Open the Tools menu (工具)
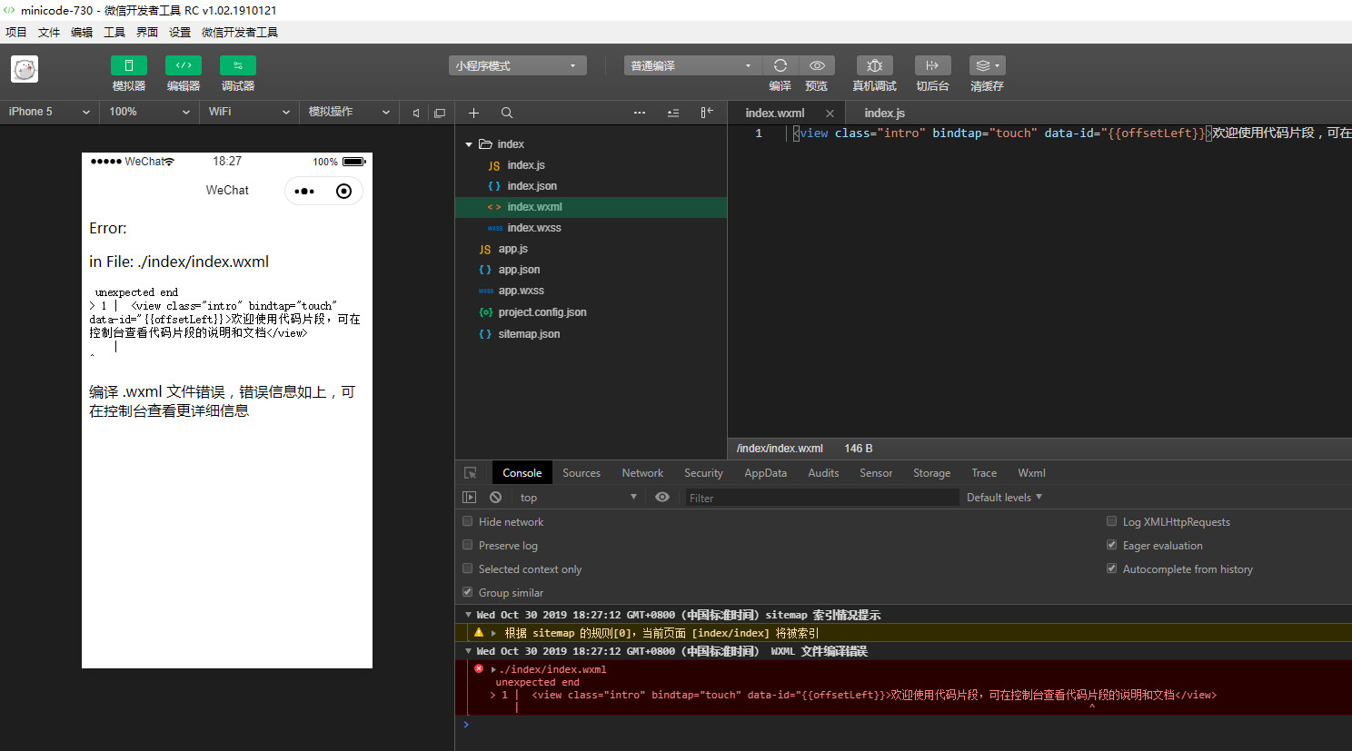Viewport: 1352px width, 751px height. pos(114,32)
